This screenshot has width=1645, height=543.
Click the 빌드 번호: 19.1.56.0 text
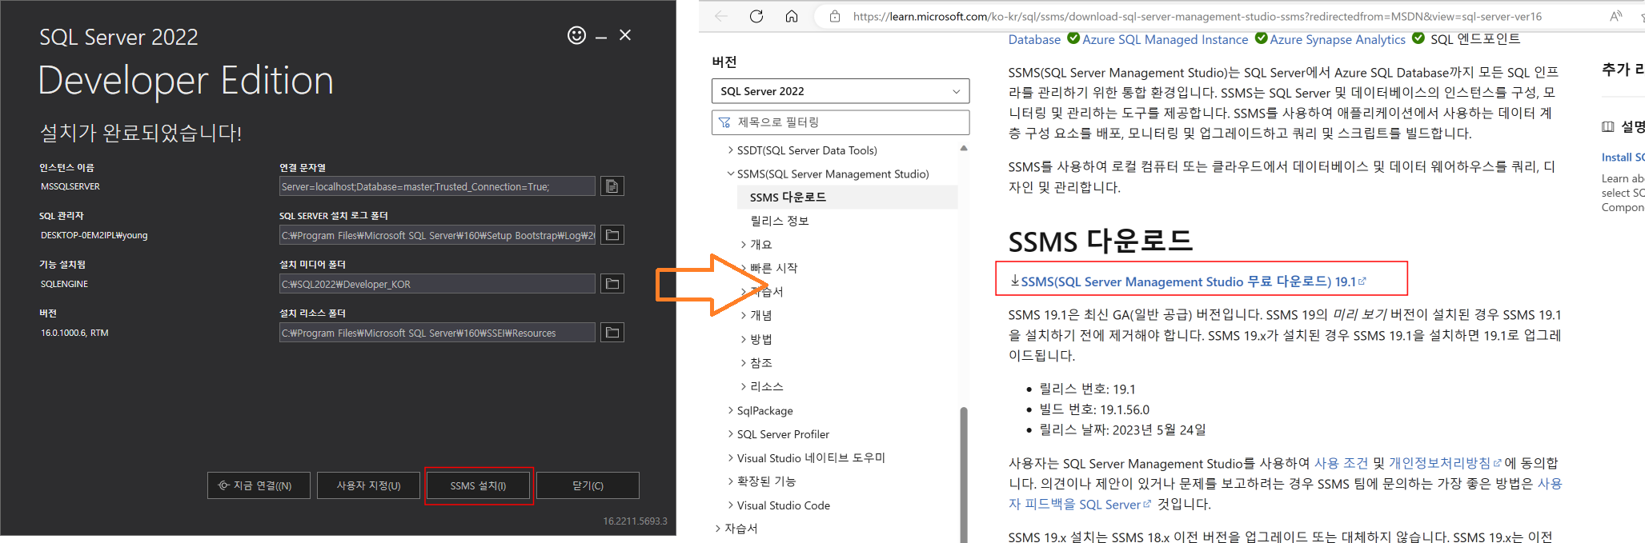(1094, 409)
